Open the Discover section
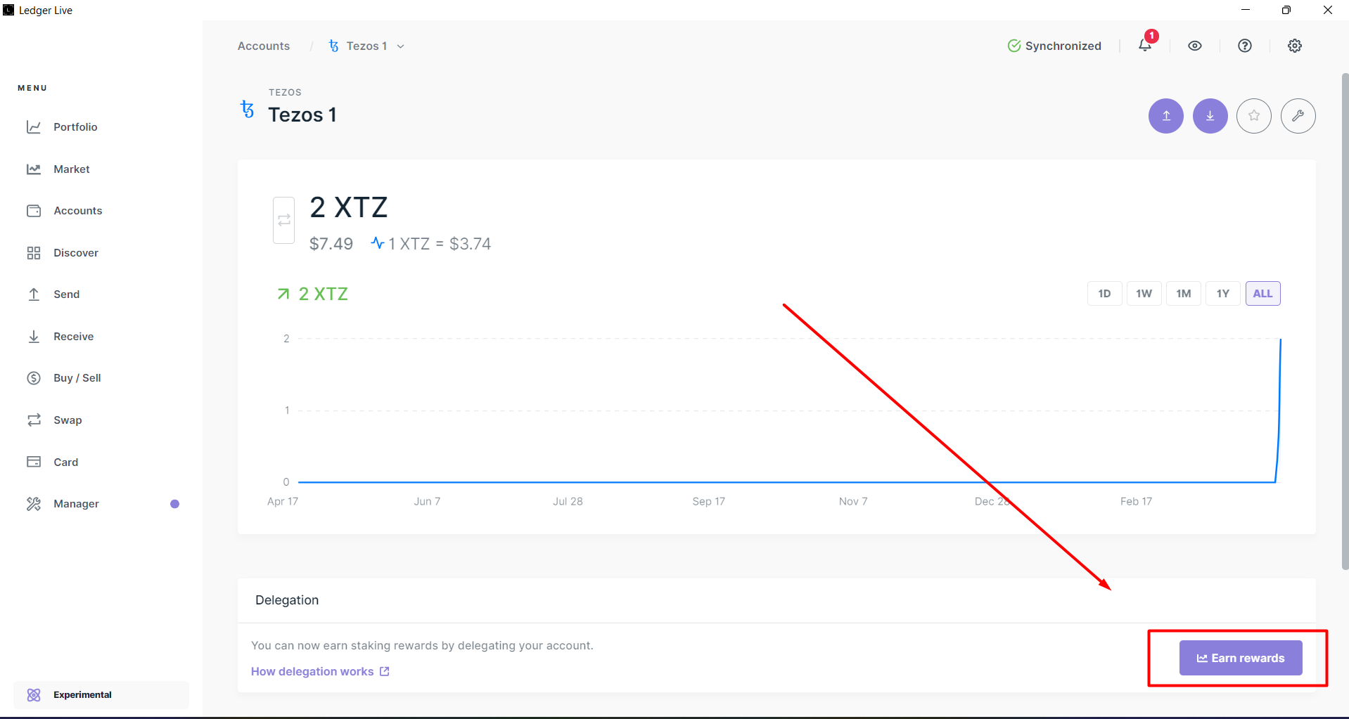Image resolution: width=1349 pixels, height=719 pixels. tap(75, 253)
